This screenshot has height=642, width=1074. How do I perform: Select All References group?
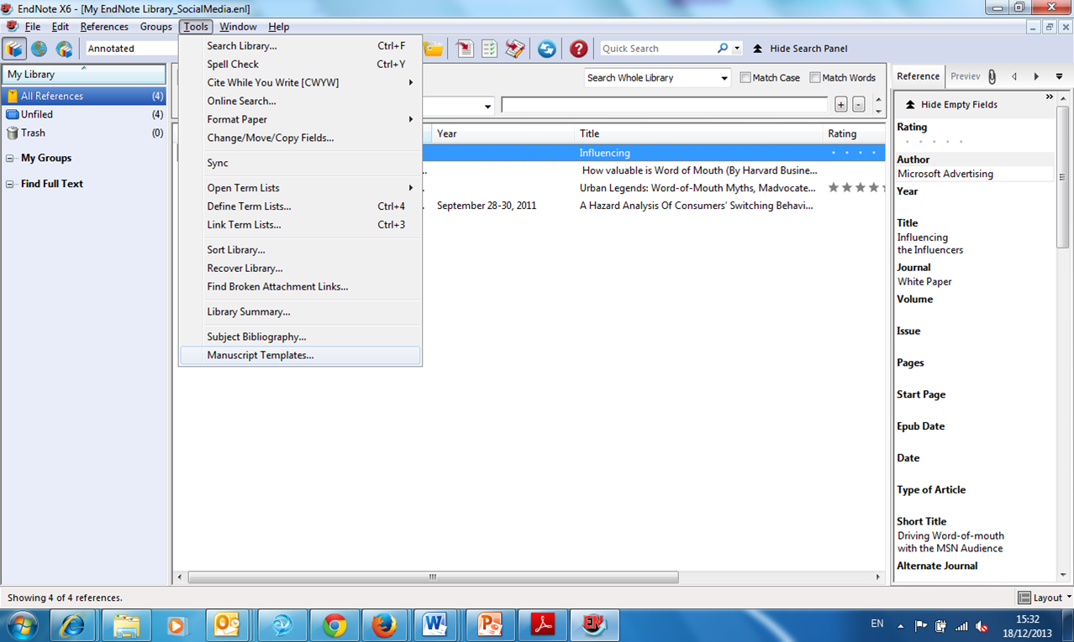(x=84, y=96)
